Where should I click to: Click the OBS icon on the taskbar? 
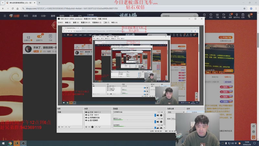pos(23,143)
